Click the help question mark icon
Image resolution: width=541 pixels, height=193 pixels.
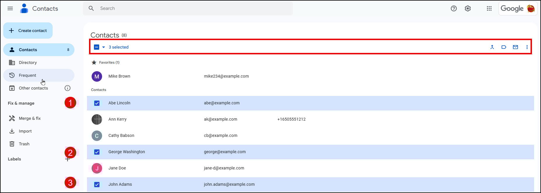tap(454, 8)
